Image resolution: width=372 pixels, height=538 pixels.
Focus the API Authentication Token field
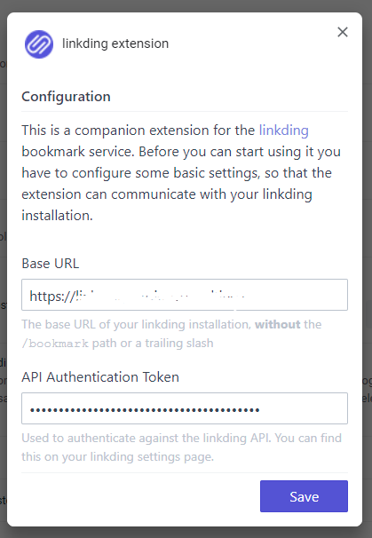click(x=185, y=408)
